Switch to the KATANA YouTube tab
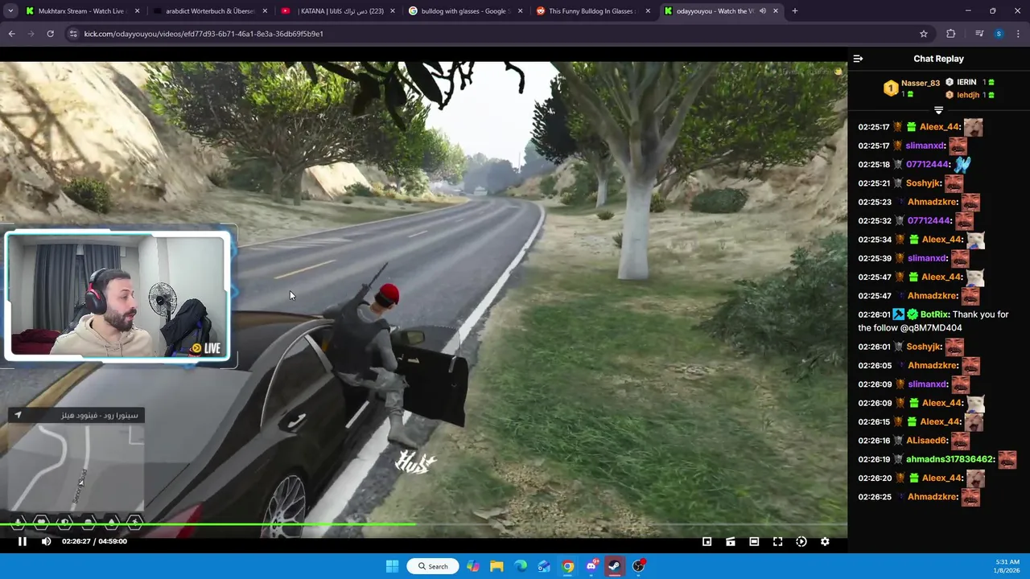 [x=336, y=11]
